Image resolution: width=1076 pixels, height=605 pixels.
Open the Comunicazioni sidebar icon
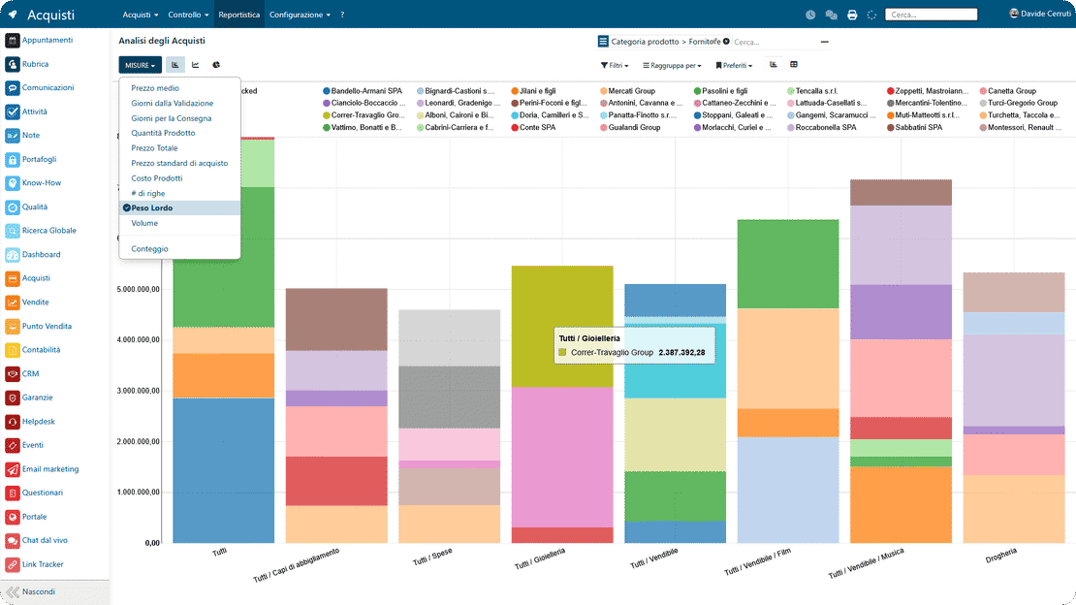[x=13, y=88]
